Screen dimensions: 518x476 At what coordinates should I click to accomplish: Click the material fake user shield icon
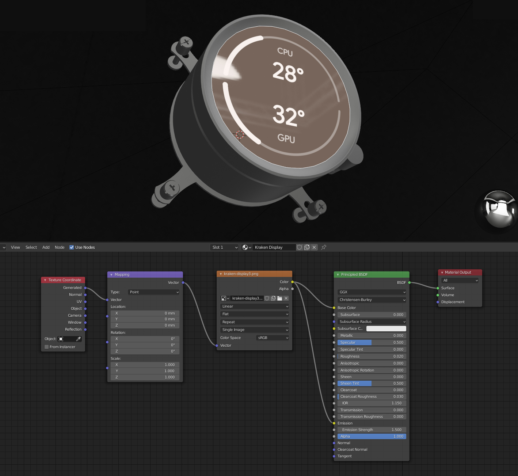coord(300,247)
